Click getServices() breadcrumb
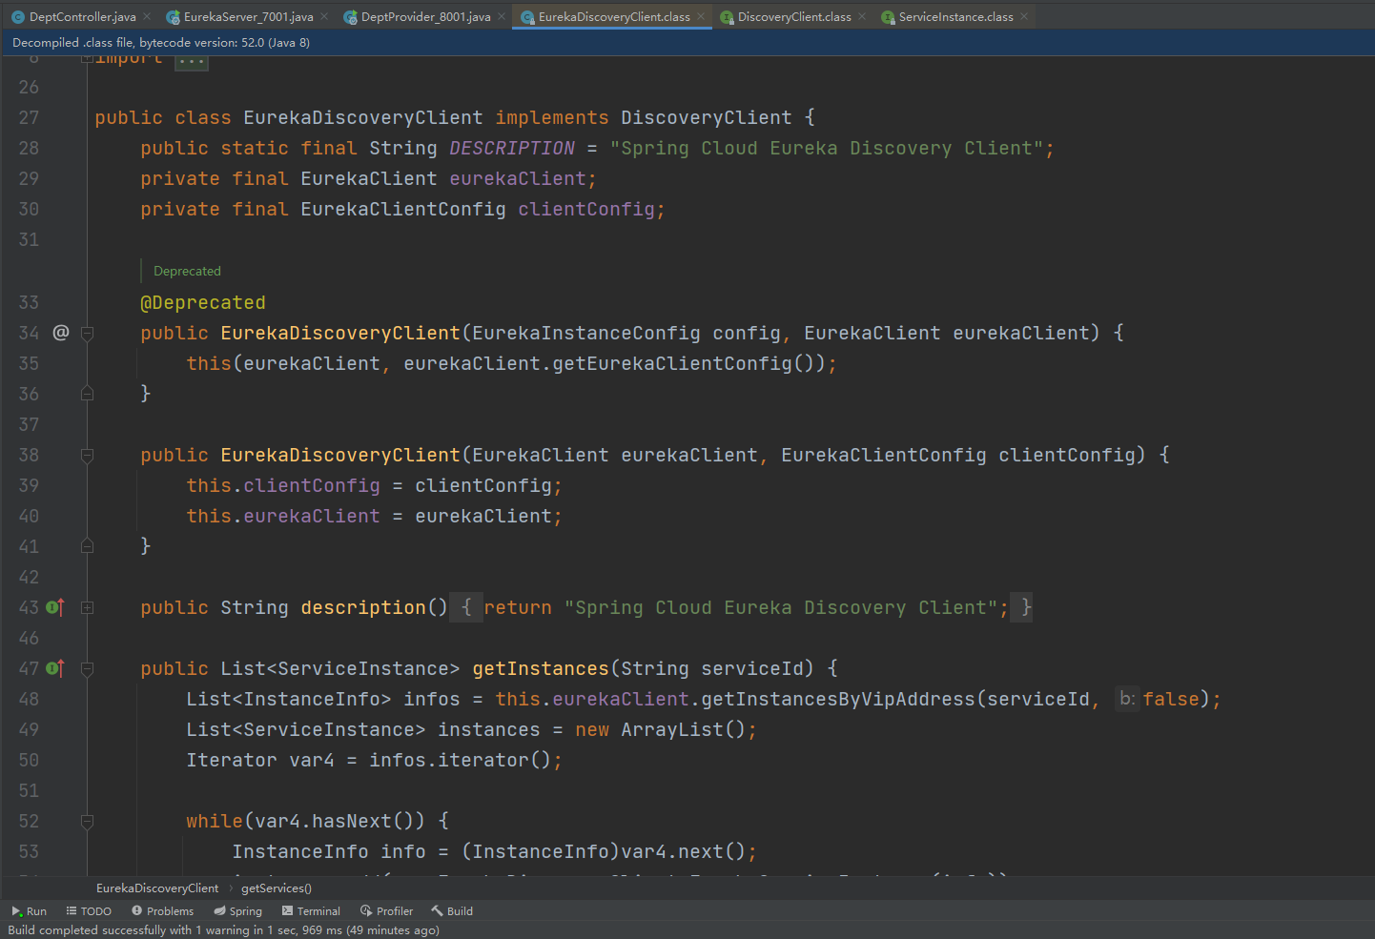 pos(277,888)
